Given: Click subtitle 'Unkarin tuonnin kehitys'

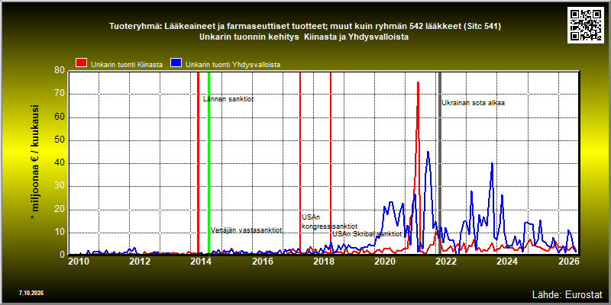Looking at the screenshot, I should pos(304,37).
